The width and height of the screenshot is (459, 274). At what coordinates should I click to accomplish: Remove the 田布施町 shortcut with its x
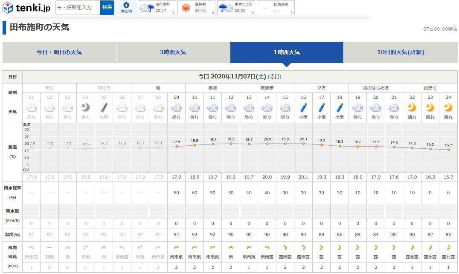pos(174,13)
